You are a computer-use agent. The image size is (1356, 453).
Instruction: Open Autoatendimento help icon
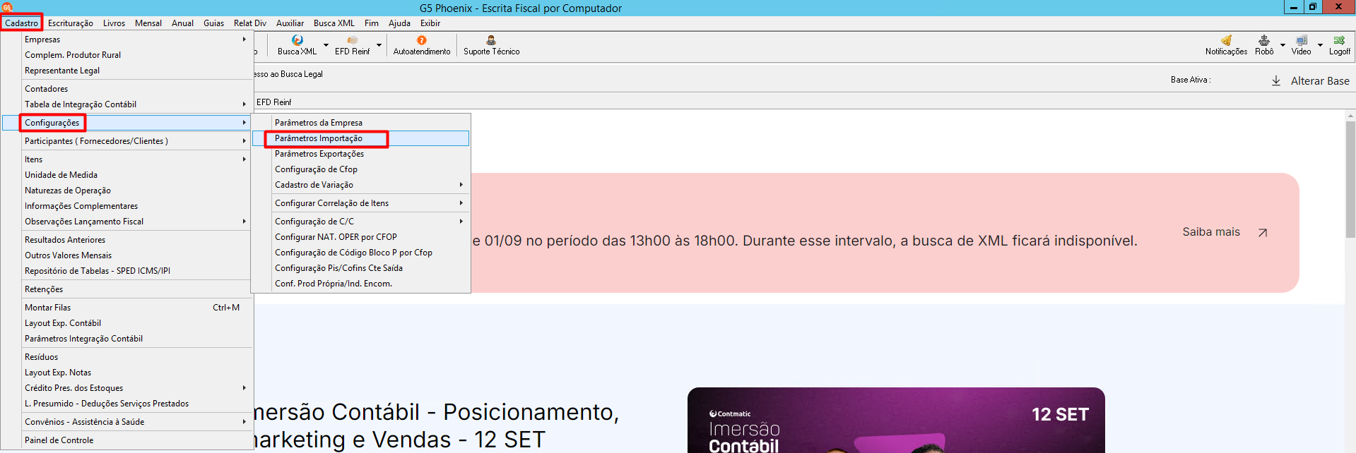(x=422, y=41)
